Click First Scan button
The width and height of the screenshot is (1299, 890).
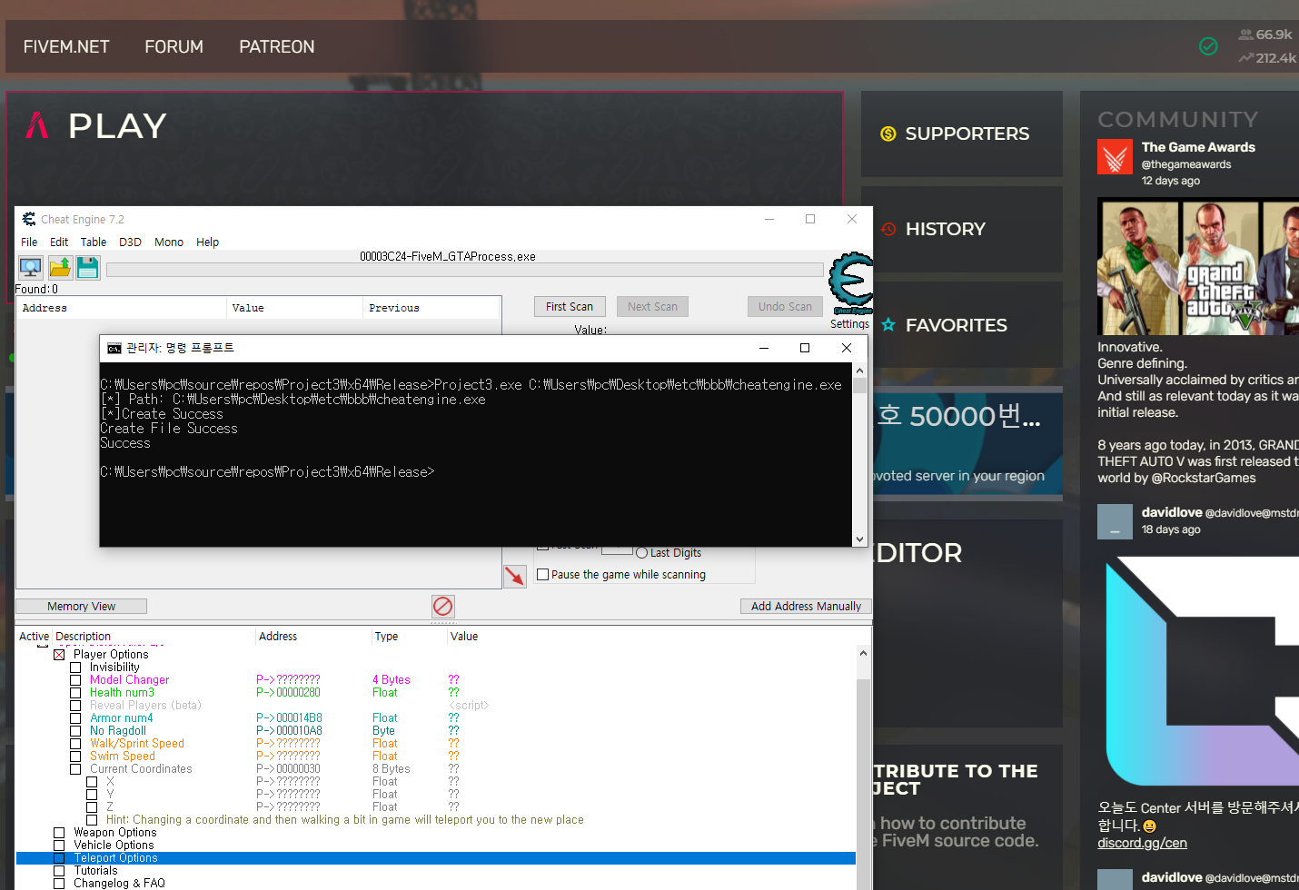pyautogui.click(x=570, y=307)
